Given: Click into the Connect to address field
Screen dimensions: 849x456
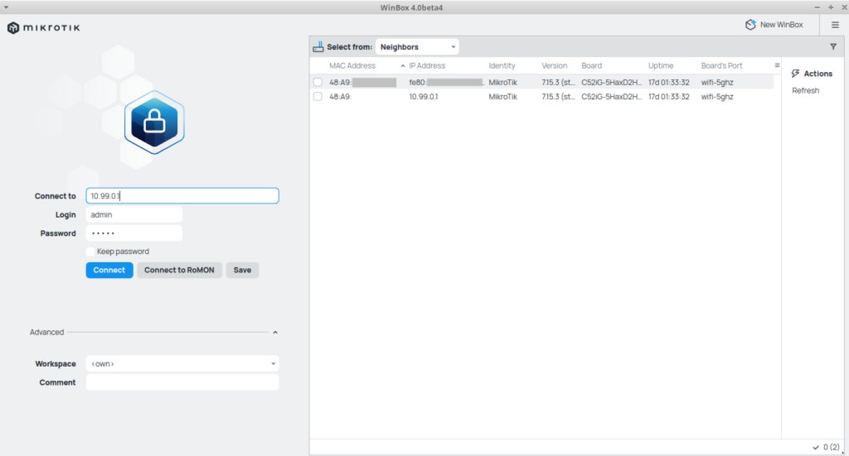Looking at the screenshot, I should pyautogui.click(x=182, y=195).
